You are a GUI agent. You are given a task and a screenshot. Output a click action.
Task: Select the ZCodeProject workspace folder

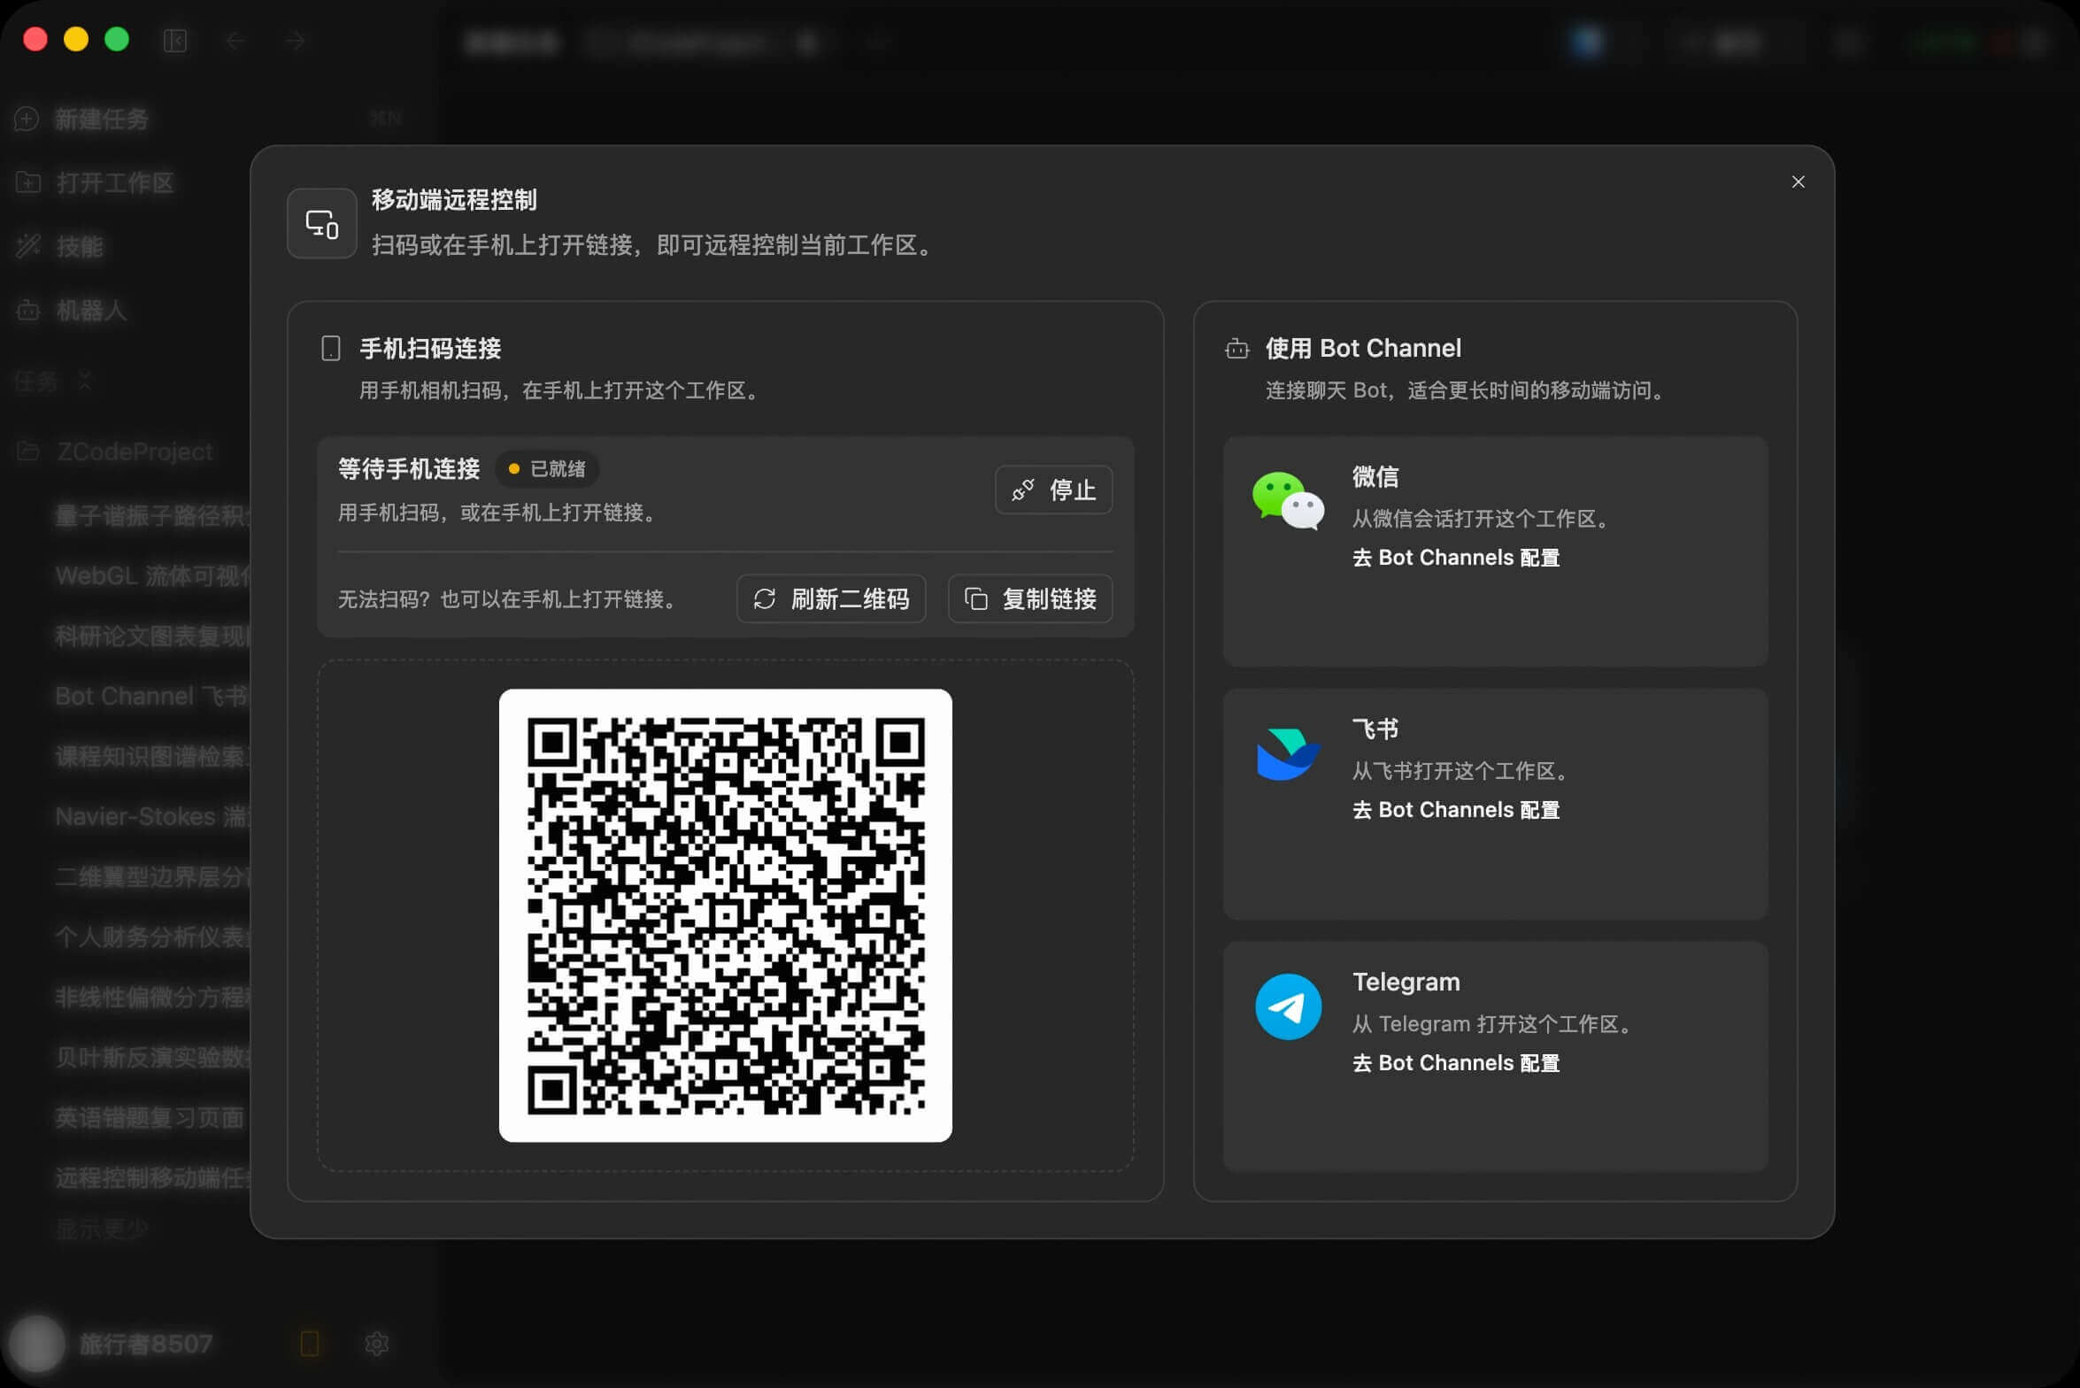[x=135, y=451]
